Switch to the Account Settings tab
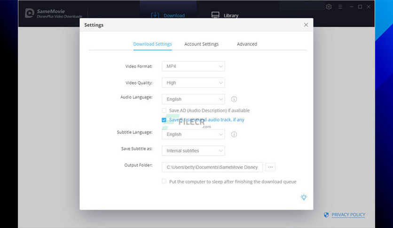The width and height of the screenshot is (393, 228). [202, 44]
